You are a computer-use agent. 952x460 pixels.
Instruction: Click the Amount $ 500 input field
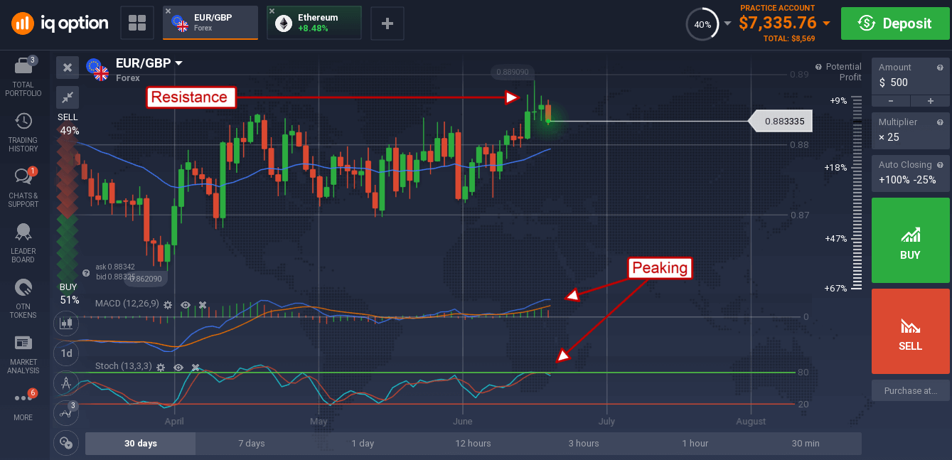(911, 76)
